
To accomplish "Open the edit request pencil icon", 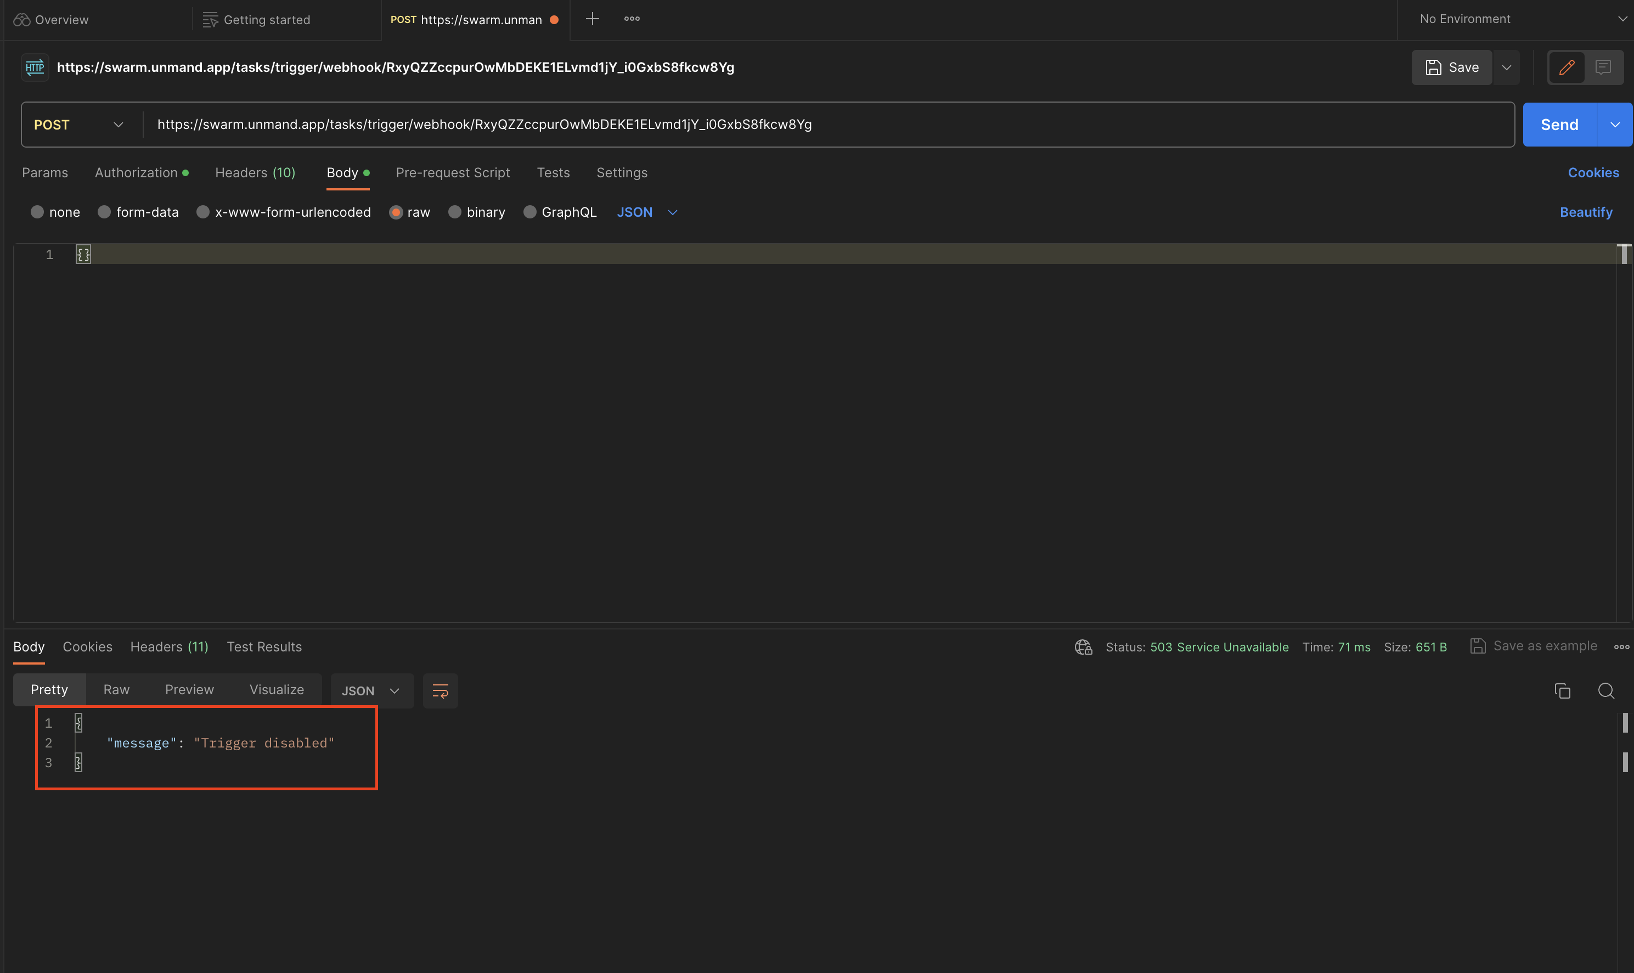I will (x=1567, y=67).
